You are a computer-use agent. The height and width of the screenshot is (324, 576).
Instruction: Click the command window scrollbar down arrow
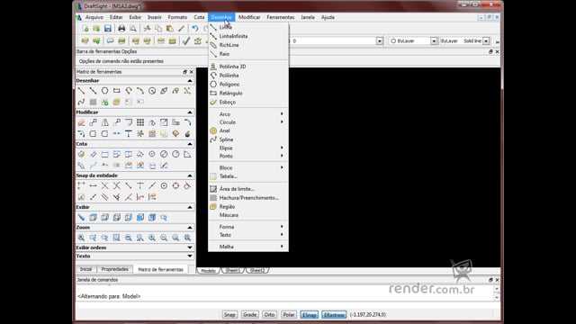point(497,297)
